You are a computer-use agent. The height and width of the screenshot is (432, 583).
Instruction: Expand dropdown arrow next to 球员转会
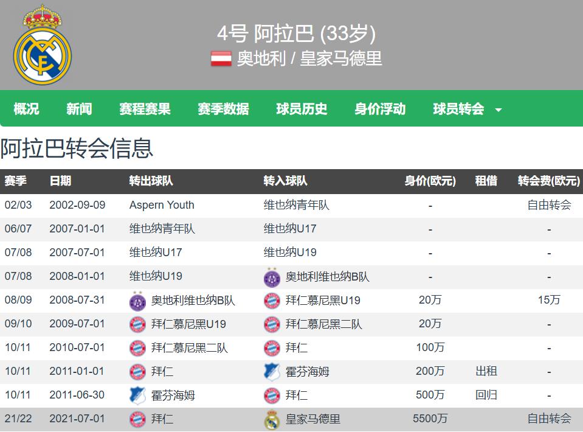point(498,110)
